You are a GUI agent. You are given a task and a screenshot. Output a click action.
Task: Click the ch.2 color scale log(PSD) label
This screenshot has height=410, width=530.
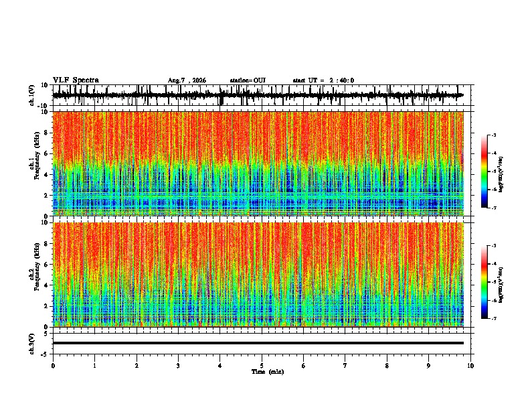pos(501,285)
